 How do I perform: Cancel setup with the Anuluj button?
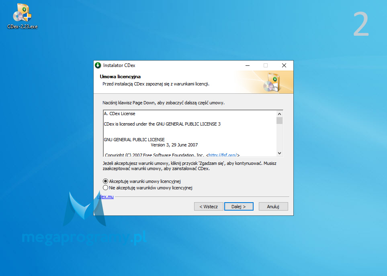tap(273, 207)
